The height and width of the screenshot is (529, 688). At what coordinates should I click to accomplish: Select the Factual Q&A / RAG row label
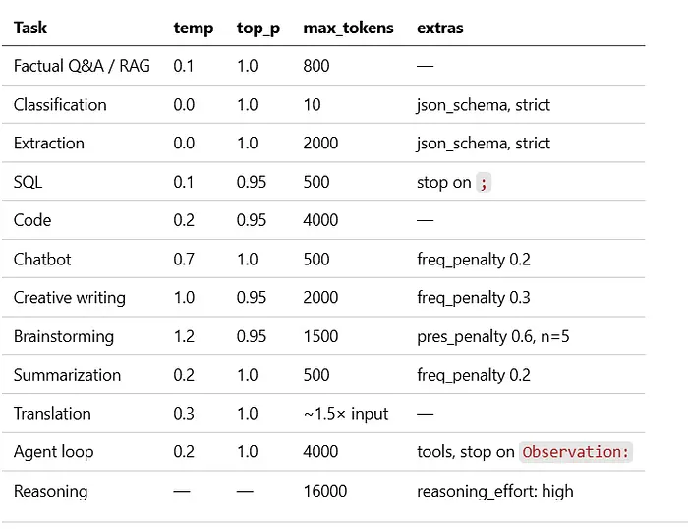pos(82,66)
